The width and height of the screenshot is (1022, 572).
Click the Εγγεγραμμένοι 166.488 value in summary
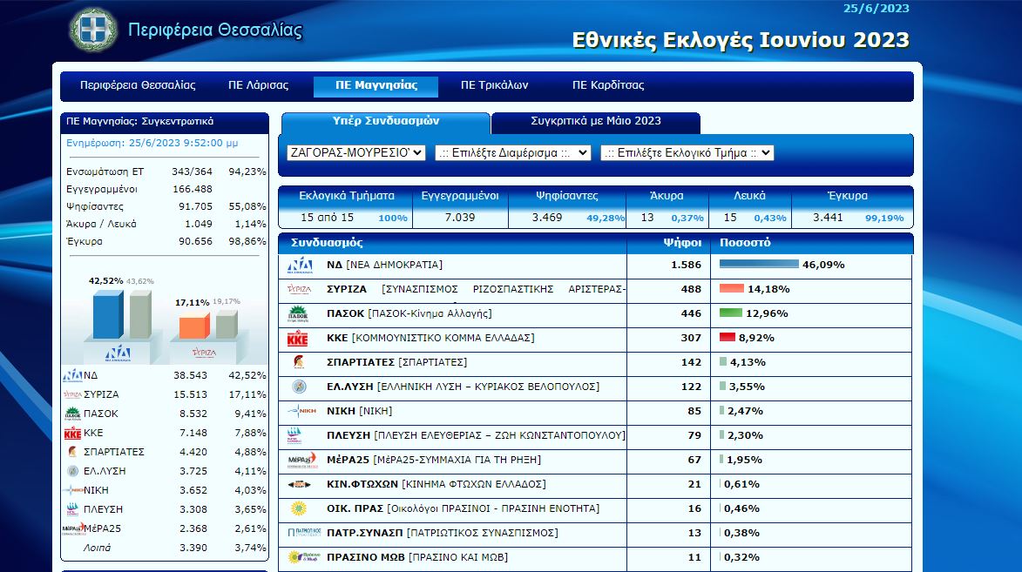(193, 189)
